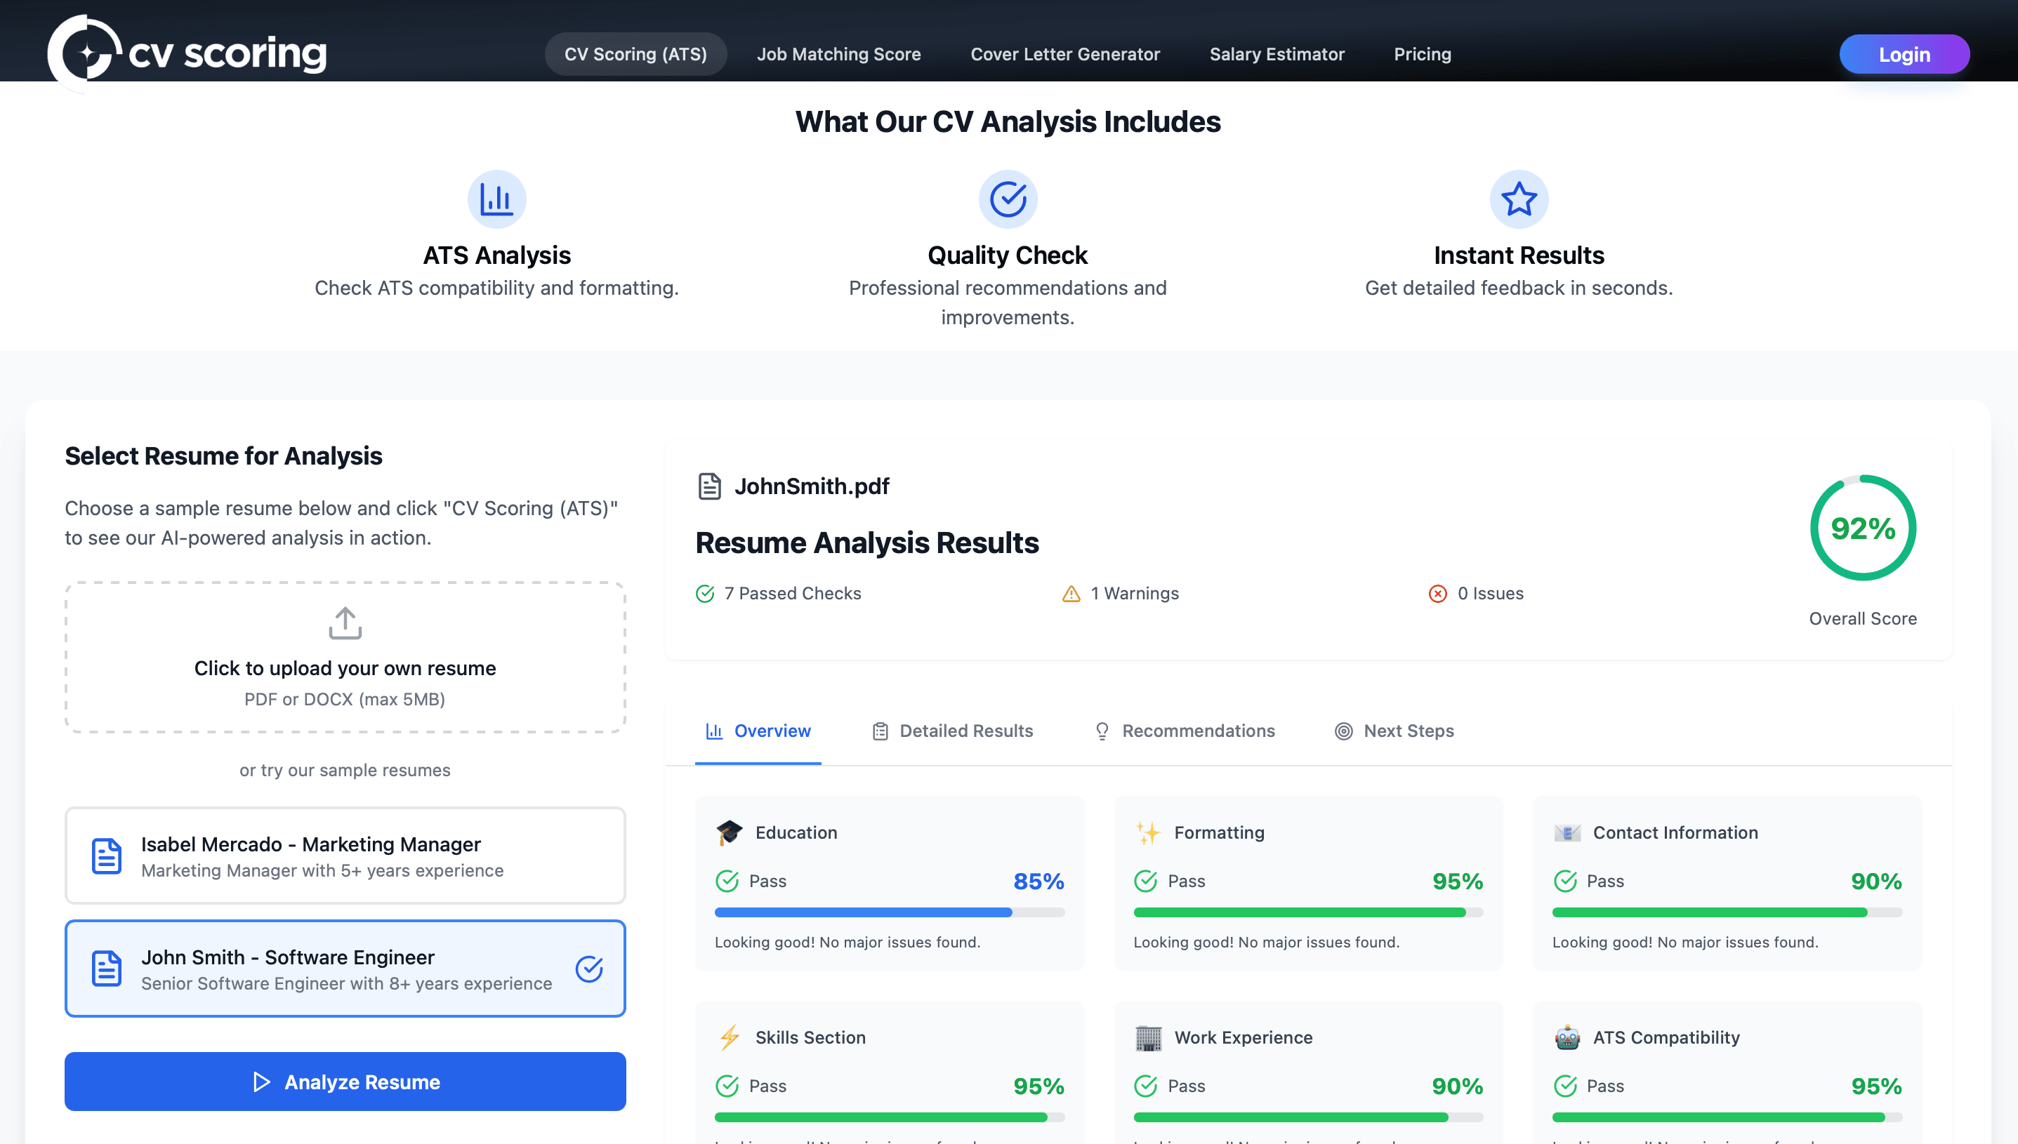Click the ATS Analysis bar chart icon

tap(496, 199)
